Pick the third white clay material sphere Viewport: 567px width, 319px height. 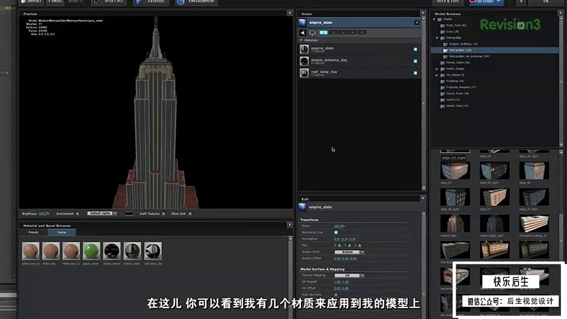[71, 251]
